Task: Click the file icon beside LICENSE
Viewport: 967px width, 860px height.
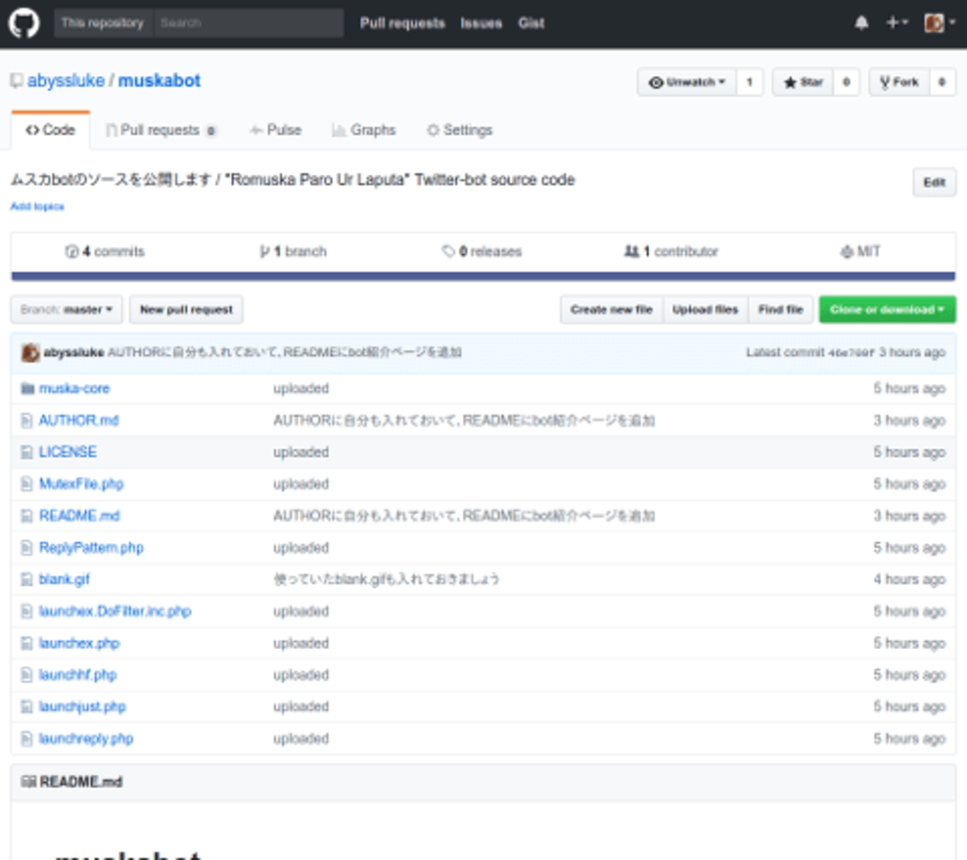Action: pos(27,452)
